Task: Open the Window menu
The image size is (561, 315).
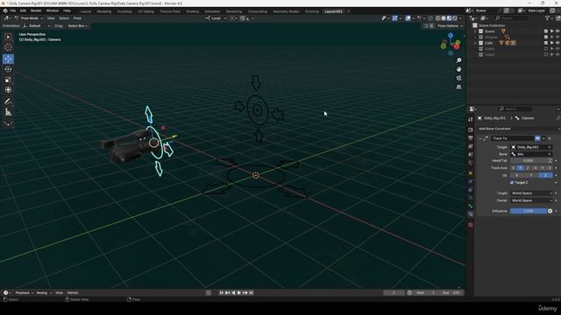Action: tap(53, 10)
